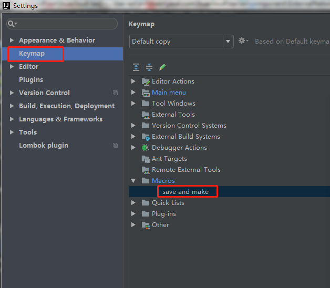330x288 pixels.
Task: Select the Editor category label
Action: point(28,67)
